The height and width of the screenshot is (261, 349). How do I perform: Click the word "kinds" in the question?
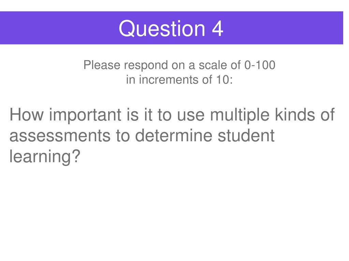(x=295, y=115)
